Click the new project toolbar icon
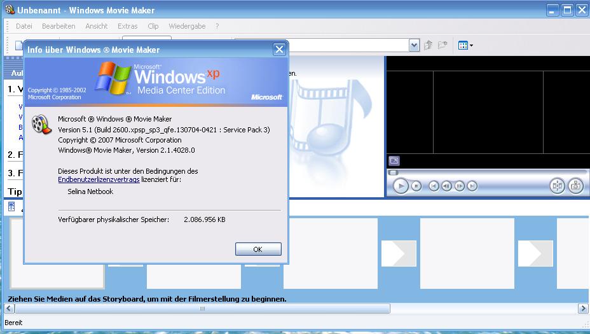 [x=19, y=46]
